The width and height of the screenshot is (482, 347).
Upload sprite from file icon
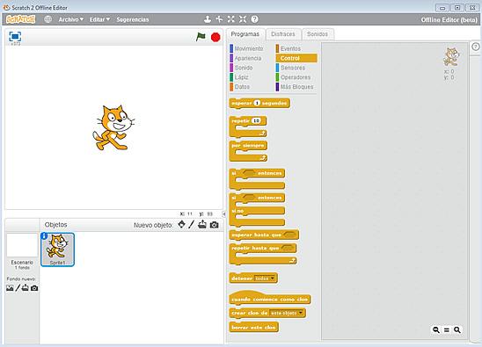point(202,225)
